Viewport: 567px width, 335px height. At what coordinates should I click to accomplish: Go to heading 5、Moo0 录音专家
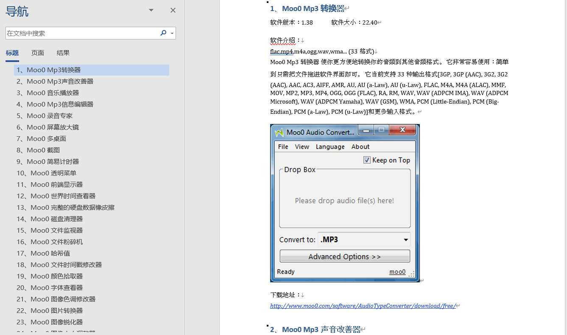click(x=45, y=116)
